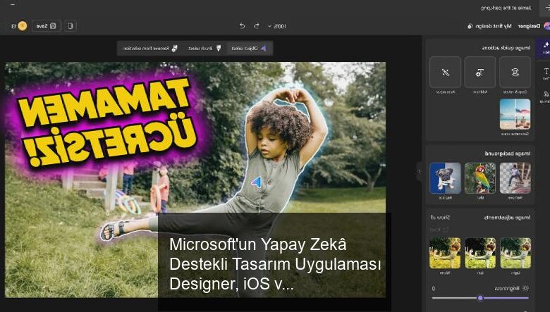The image size is (550, 312).
Task: Apply the Auto adjust magic wand
Action: 445,72
